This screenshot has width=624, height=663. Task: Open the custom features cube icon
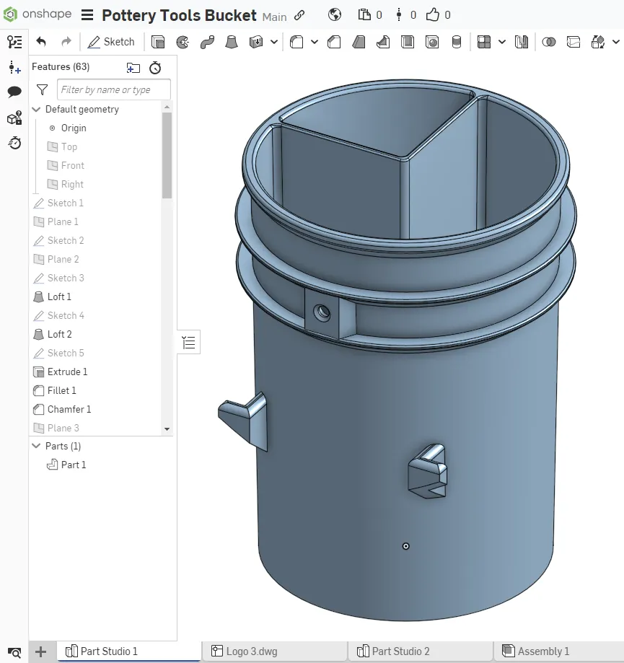point(14,118)
